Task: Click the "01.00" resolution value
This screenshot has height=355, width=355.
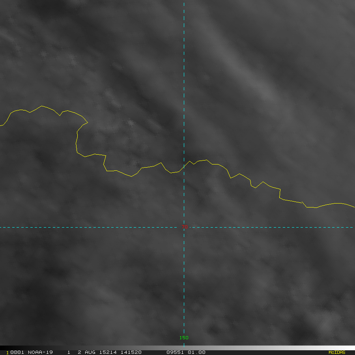Action: pos(196,352)
